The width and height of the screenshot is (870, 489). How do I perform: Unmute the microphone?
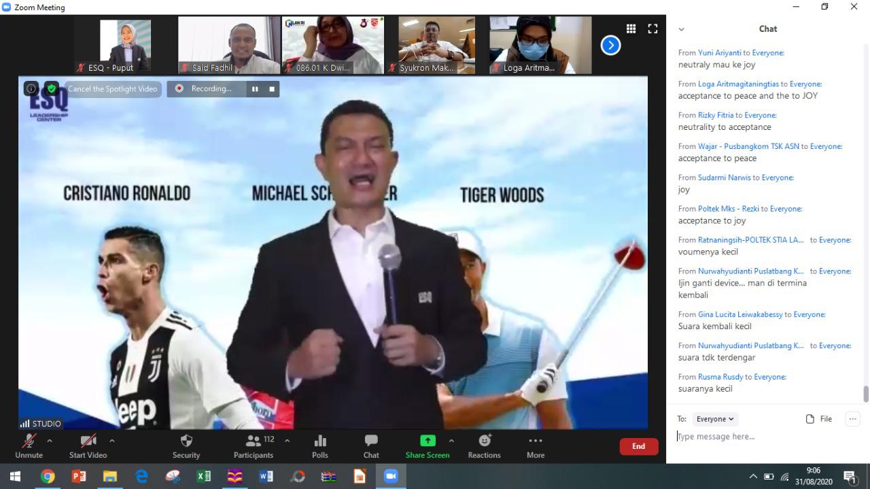tap(29, 445)
